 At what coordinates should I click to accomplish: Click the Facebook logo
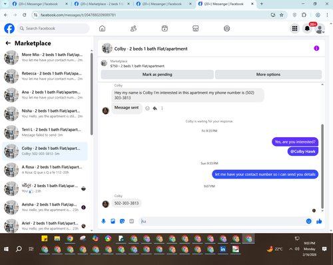point(9,29)
